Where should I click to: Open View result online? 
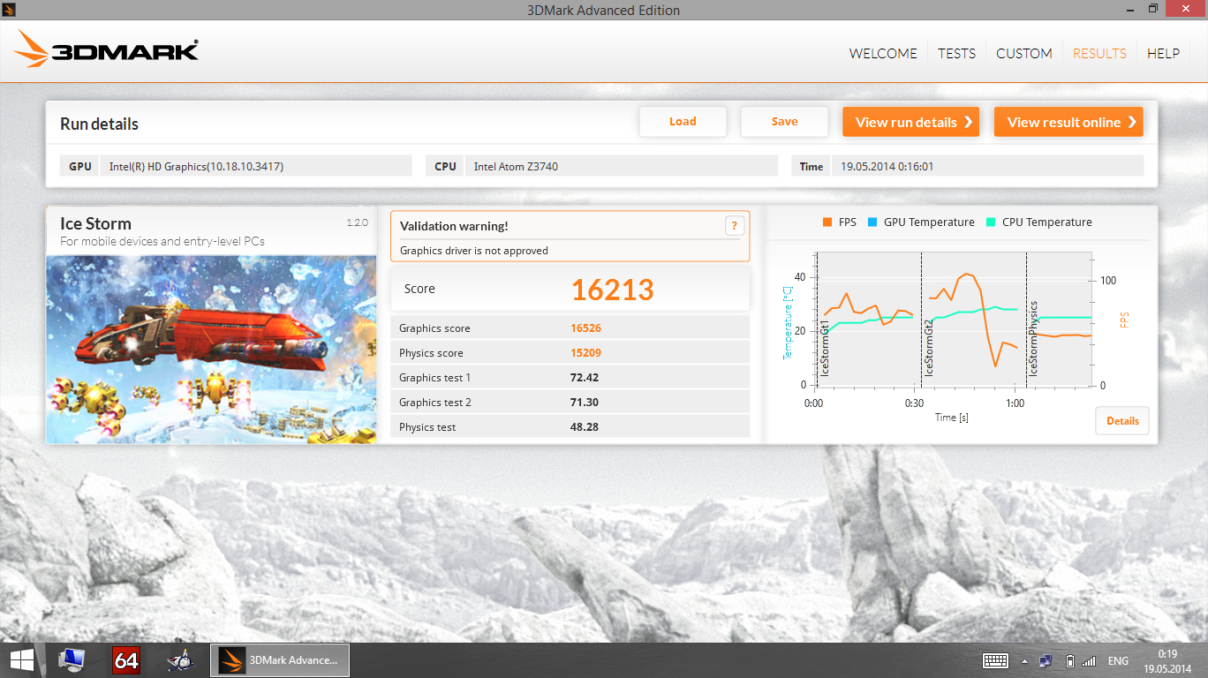coord(1068,122)
